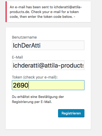Click the typed address ichderatti@attila-products
This screenshot has width=102, height=136.
pyautogui.click(x=48, y=65)
